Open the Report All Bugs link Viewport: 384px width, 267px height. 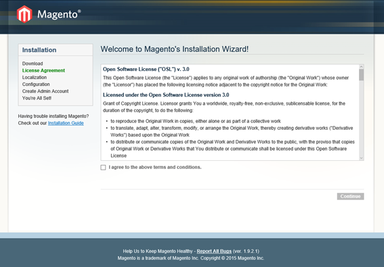coord(214,251)
